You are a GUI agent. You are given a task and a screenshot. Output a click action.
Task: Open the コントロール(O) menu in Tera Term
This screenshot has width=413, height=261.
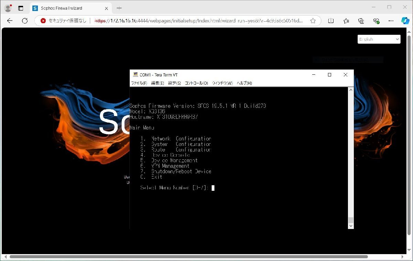[x=197, y=83]
